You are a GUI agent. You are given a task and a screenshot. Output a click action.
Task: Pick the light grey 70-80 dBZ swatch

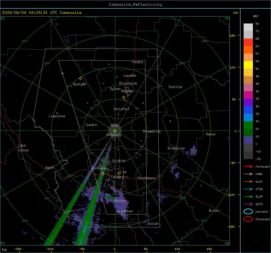248,27
